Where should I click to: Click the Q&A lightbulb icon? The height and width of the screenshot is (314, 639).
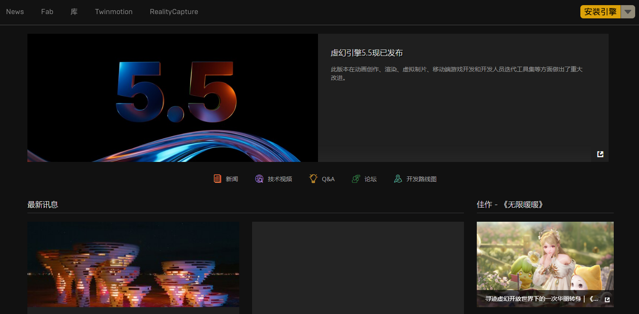point(313,179)
